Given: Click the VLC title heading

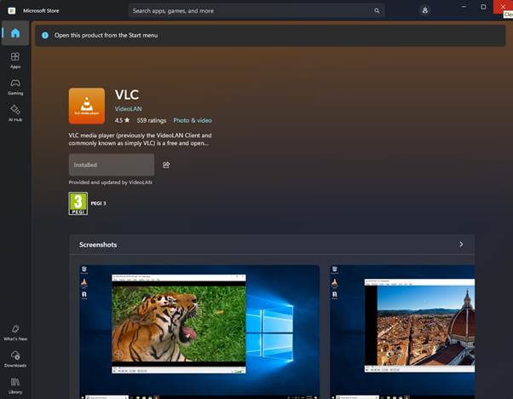Looking at the screenshot, I should pyautogui.click(x=127, y=95).
